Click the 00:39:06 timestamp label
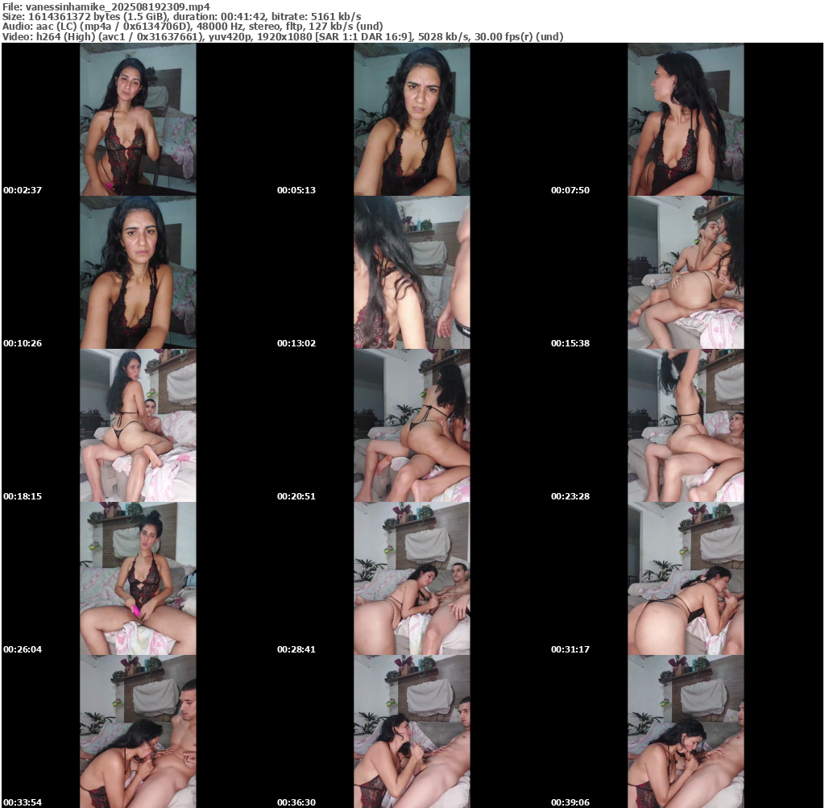Image resolution: width=825 pixels, height=808 pixels. (x=570, y=802)
